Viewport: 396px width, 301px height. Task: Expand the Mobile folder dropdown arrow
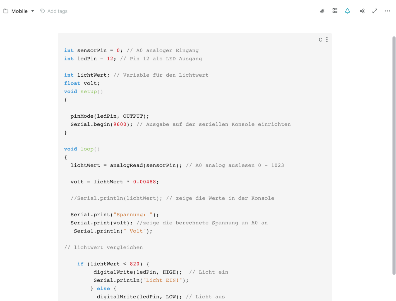tap(33, 11)
